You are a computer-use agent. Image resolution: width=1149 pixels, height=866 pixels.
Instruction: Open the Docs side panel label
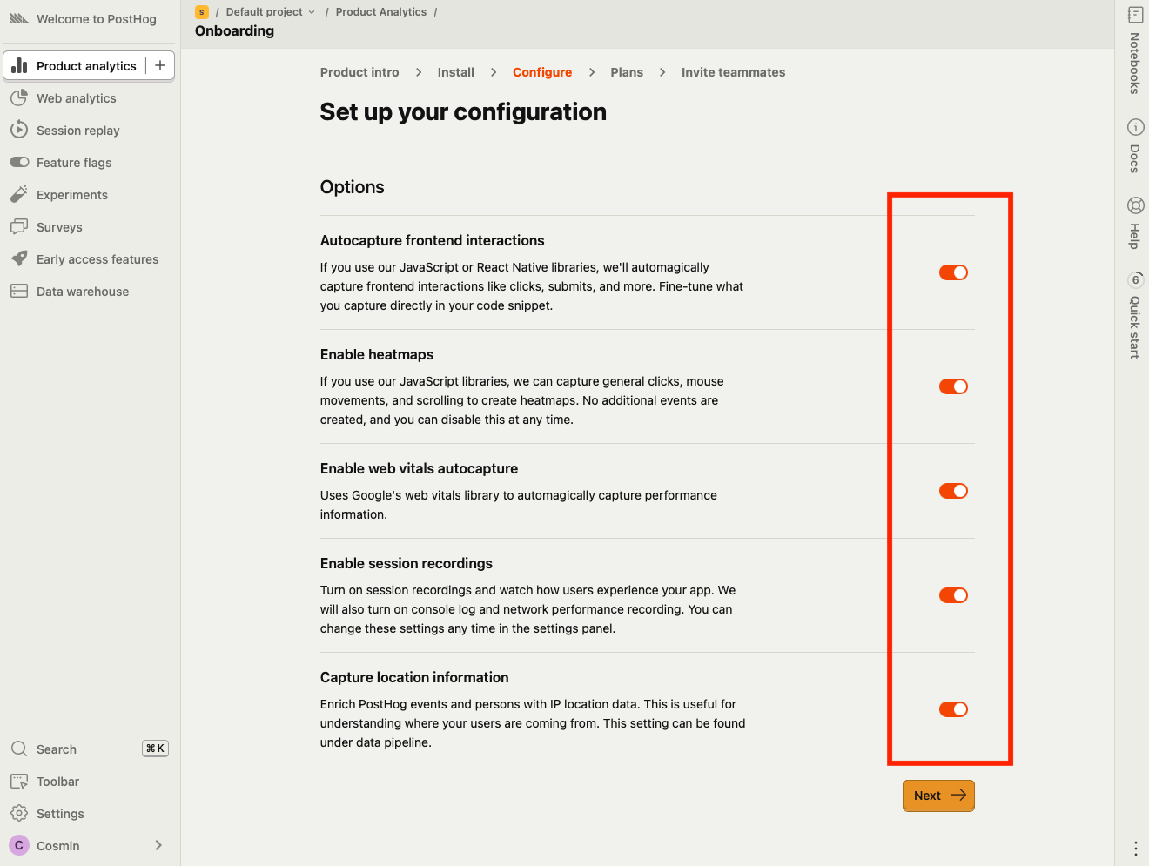tap(1135, 158)
